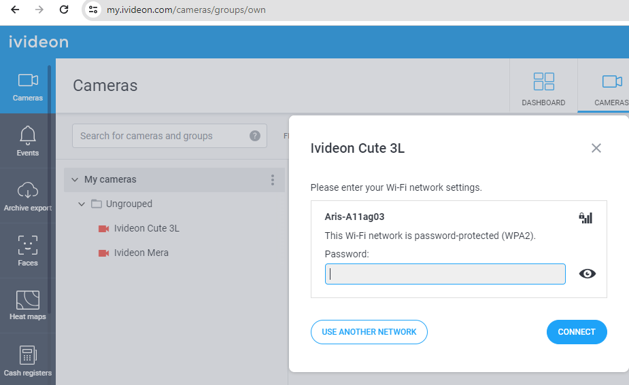Open My cameras three-dot options menu

273,179
